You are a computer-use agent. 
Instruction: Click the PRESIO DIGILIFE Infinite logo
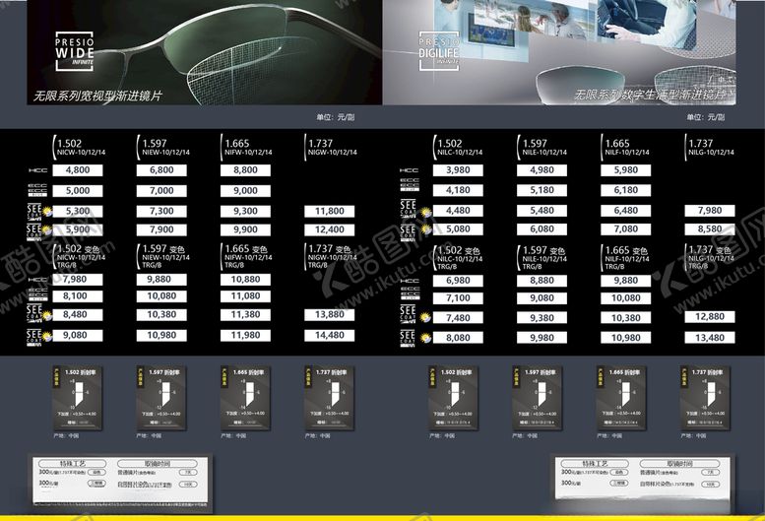point(439,52)
